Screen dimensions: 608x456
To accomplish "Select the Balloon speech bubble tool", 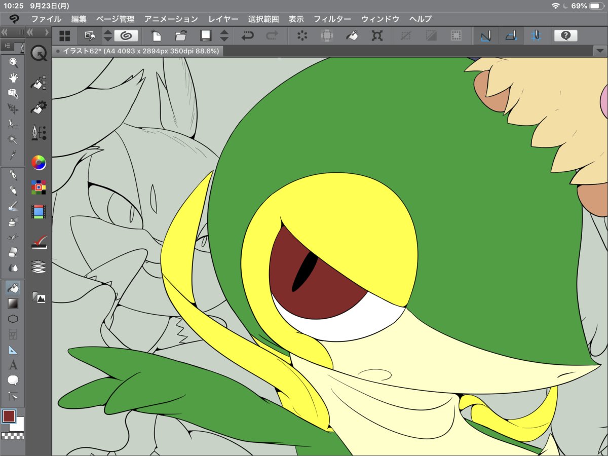I will point(13,380).
